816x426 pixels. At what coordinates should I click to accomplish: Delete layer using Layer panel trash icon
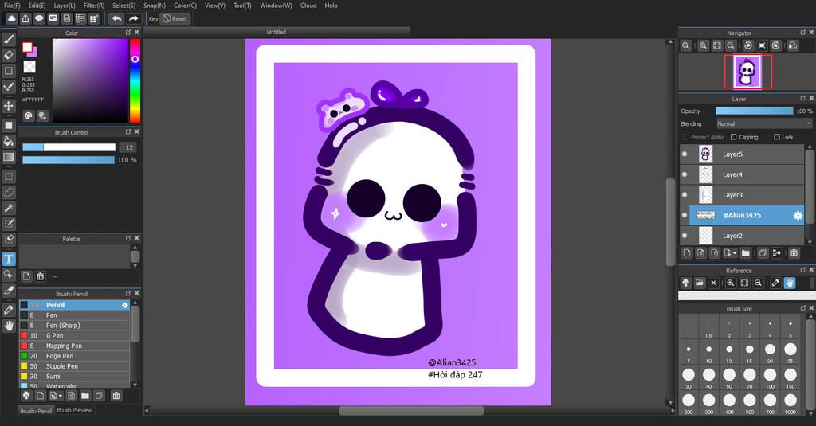click(x=794, y=253)
